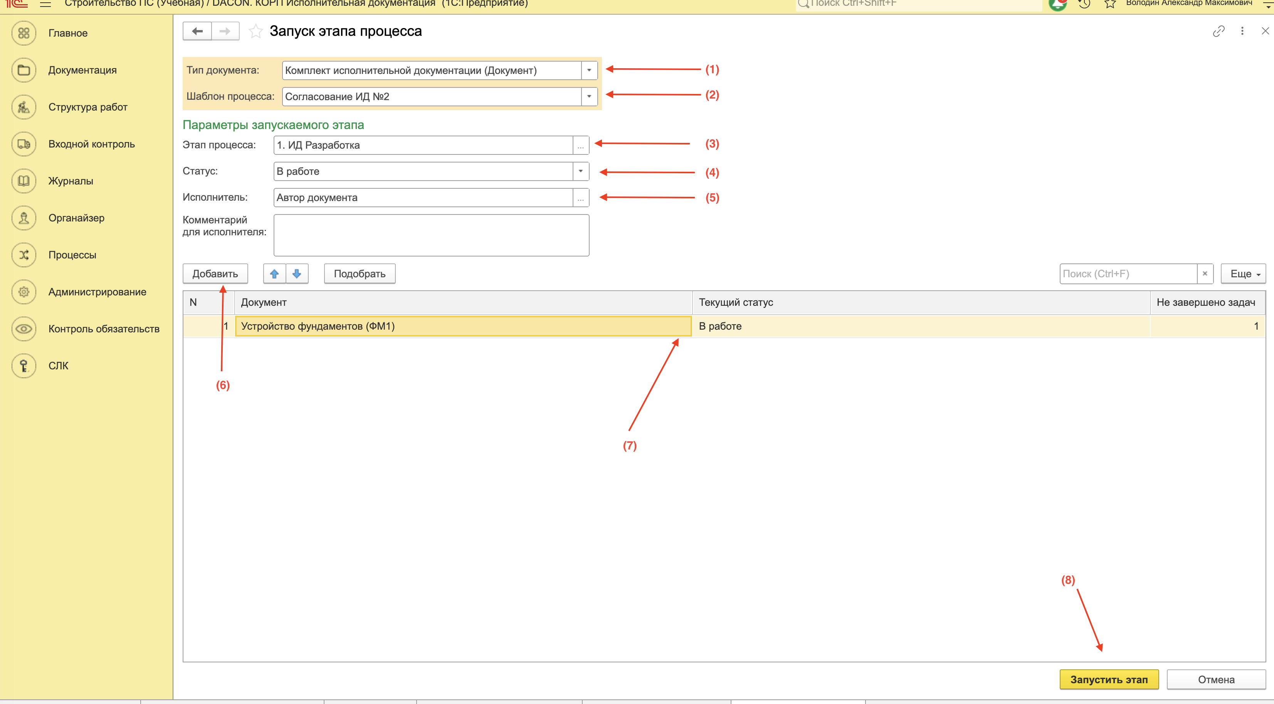1274x704 pixels.
Task: Move row up with blue arrow
Action: pyautogui.click(x=274, y=273)
